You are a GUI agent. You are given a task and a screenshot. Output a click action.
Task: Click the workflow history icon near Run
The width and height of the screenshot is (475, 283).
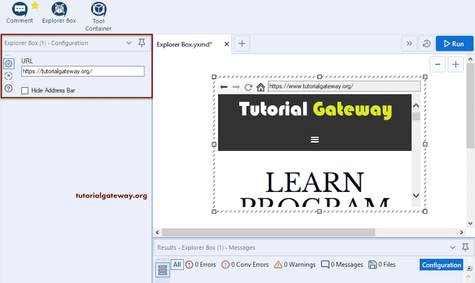pyautogui.click(x=426, y=43)
